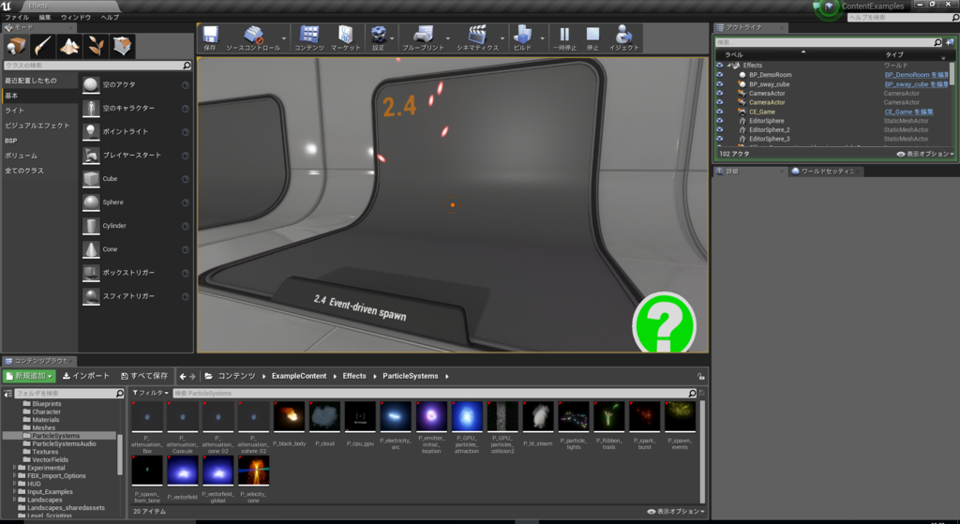The width and height of the screenshot is (960, 524).
Task: Open the File (ファイル) menu
Action: (x=17, y=17)
